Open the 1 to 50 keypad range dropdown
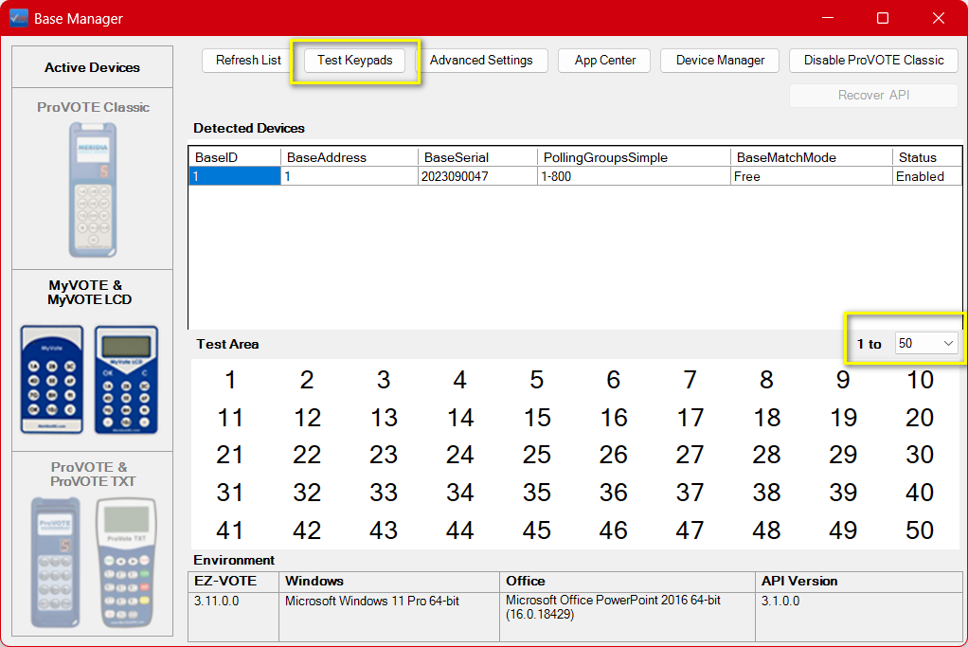This screenshot has height=647, width=968. click(x=926, y=343)
